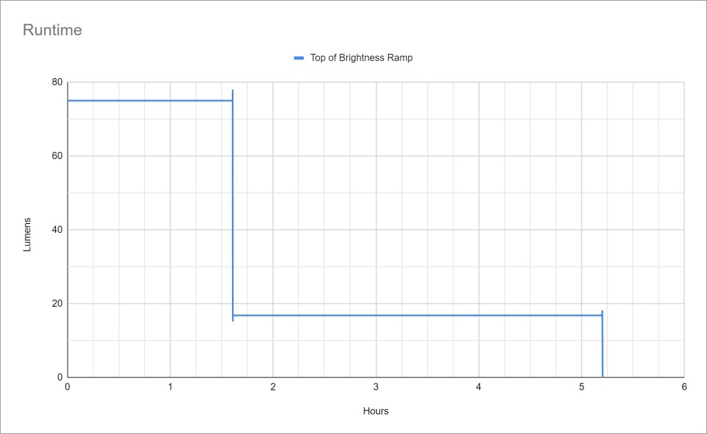The height and width of the screenshot is (434, 707).
Task: Select the "Top of Brightness Ramp" legend label
Action: click(361, 58)
